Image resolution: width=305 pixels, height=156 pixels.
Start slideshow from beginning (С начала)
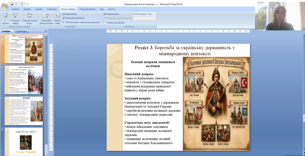(x=5, y=18)
